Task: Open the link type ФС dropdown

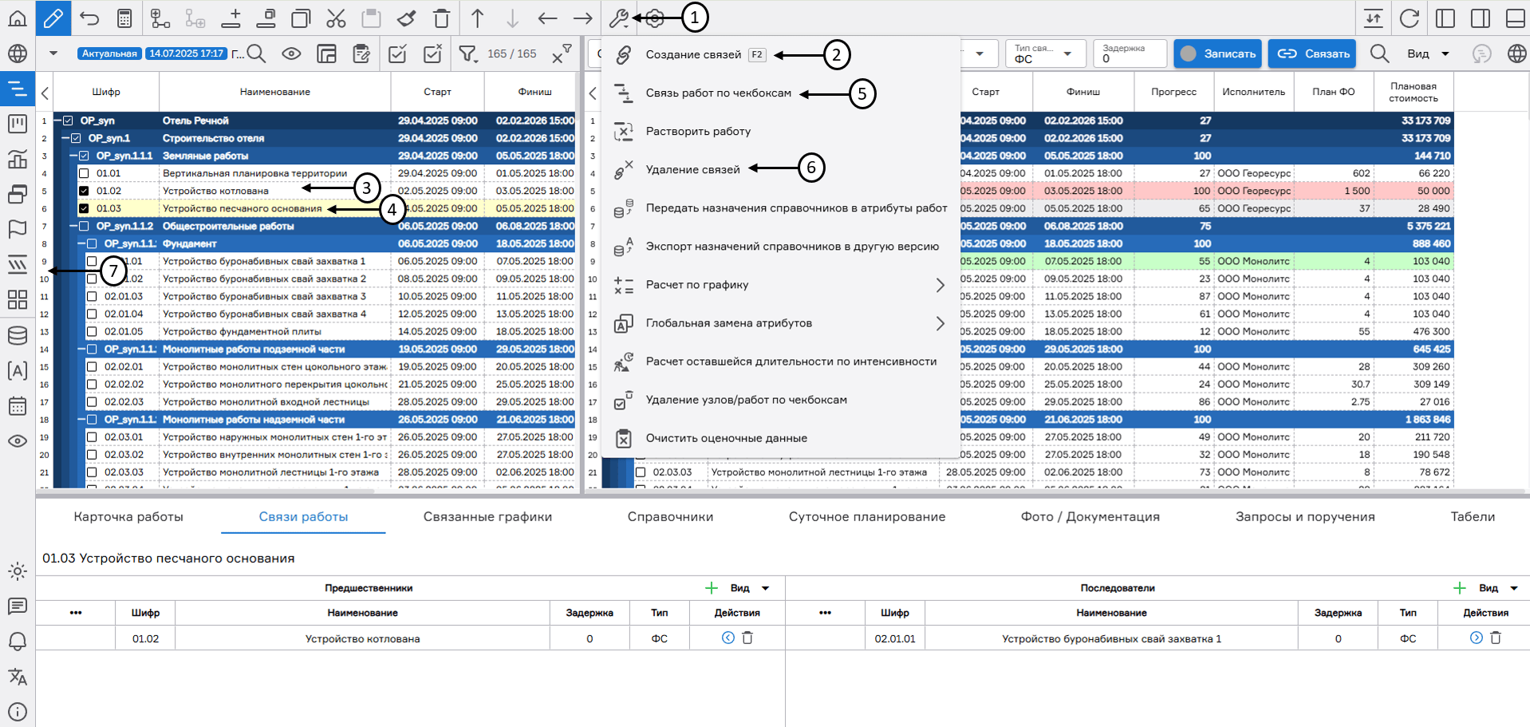Action: tap(1045, 54)
